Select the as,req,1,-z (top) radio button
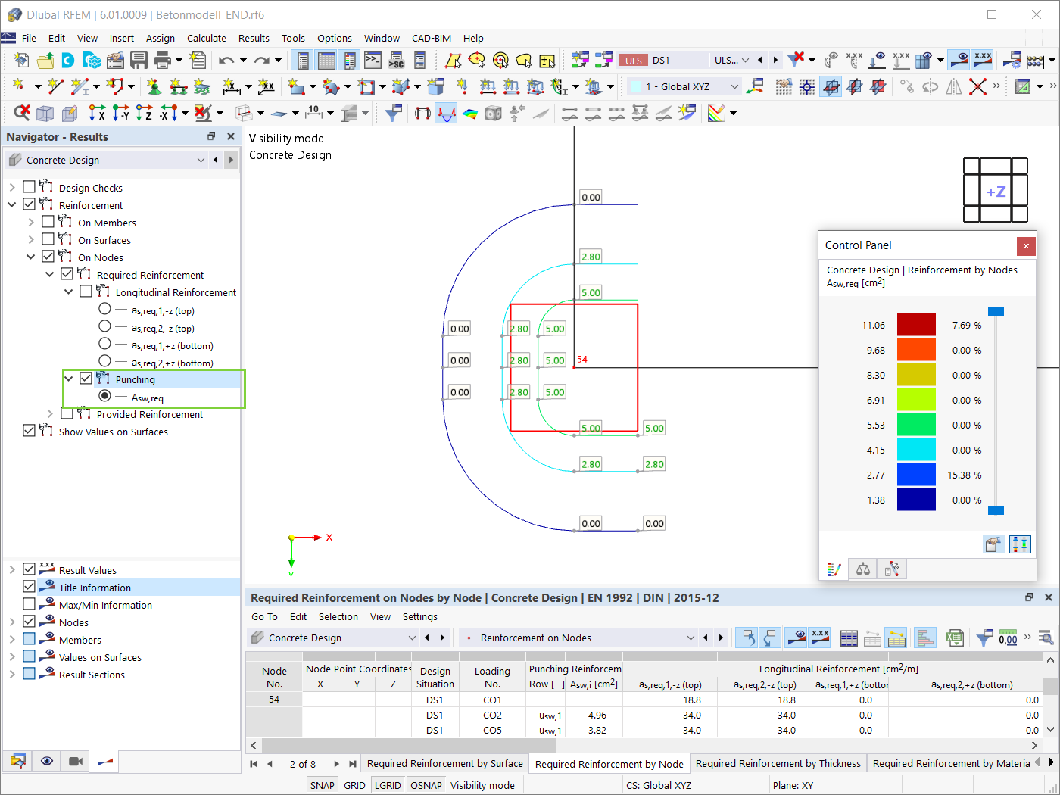This screenshot has height=795, width=1060. pyautogui.click(x=104, y=309)
